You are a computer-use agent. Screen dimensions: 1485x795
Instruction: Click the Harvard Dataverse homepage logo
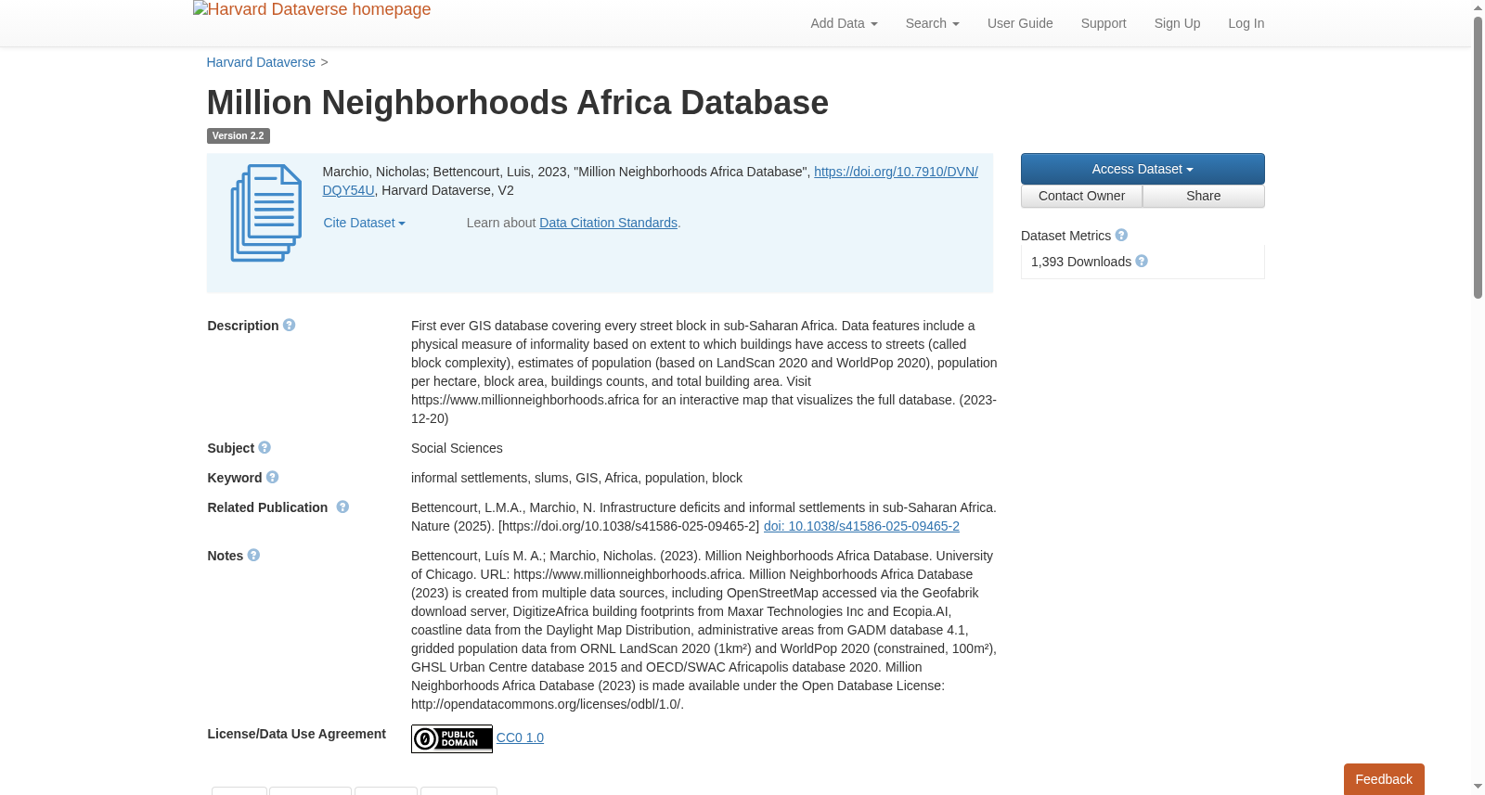[x=312, y=9]
